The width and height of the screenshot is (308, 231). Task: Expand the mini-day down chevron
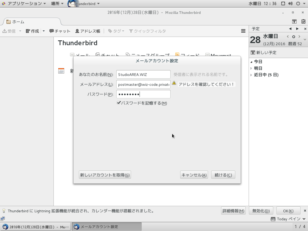305,40
